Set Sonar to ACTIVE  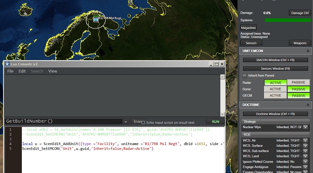[276, 89]
